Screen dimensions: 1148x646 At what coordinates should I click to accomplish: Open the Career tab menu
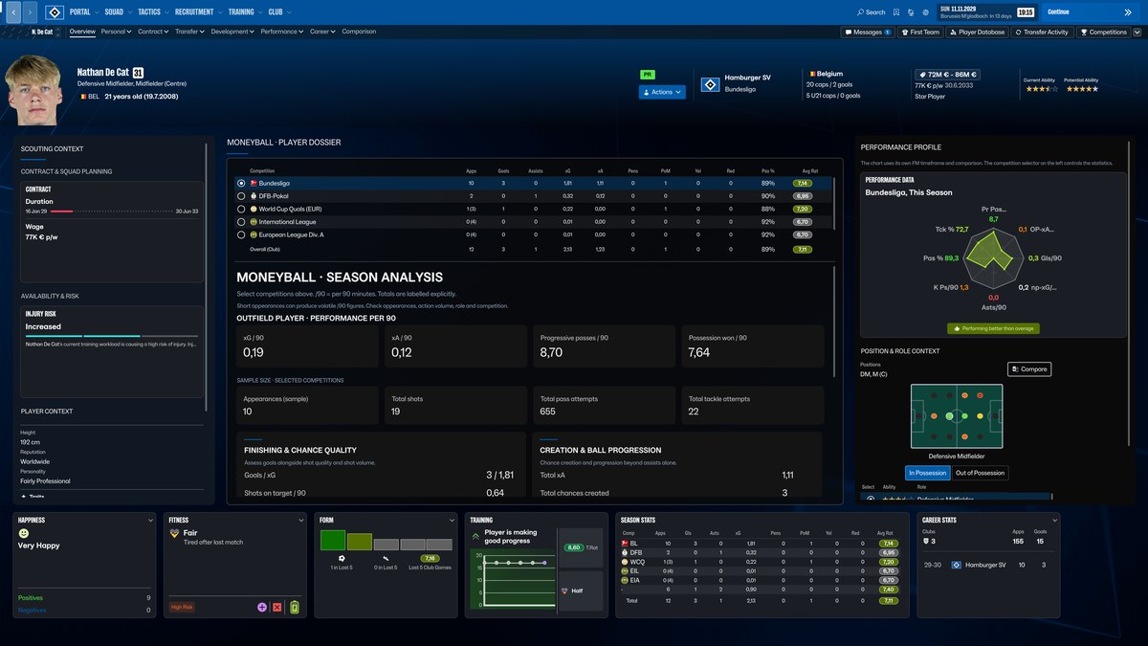(x=322, y=32)
